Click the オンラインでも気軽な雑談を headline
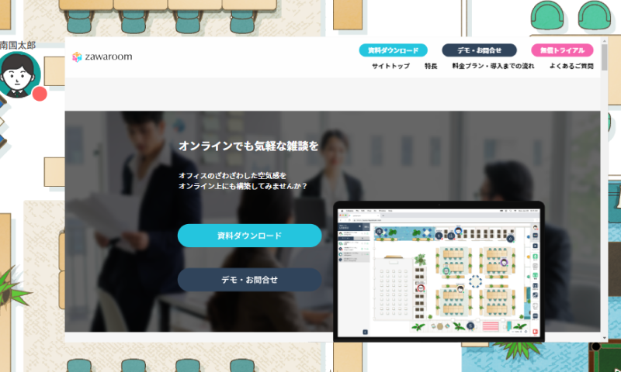 pyautogui.click(x=248, y=146)
